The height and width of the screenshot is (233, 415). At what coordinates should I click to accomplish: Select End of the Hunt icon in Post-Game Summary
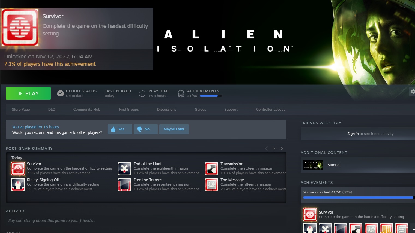coord(124,168)
